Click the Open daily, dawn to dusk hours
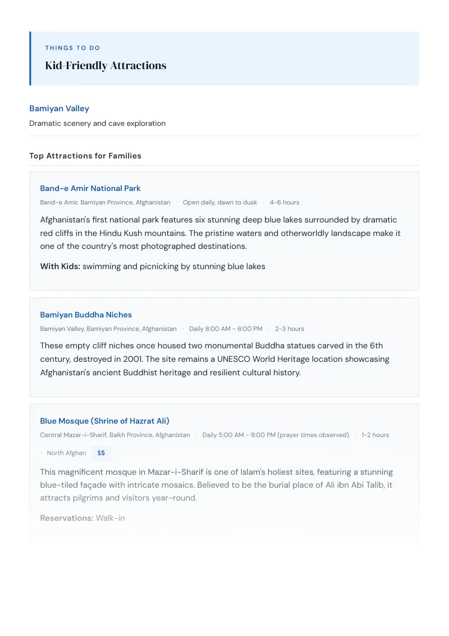Screen dimensions: 449x636 click(x=219, y=202)
